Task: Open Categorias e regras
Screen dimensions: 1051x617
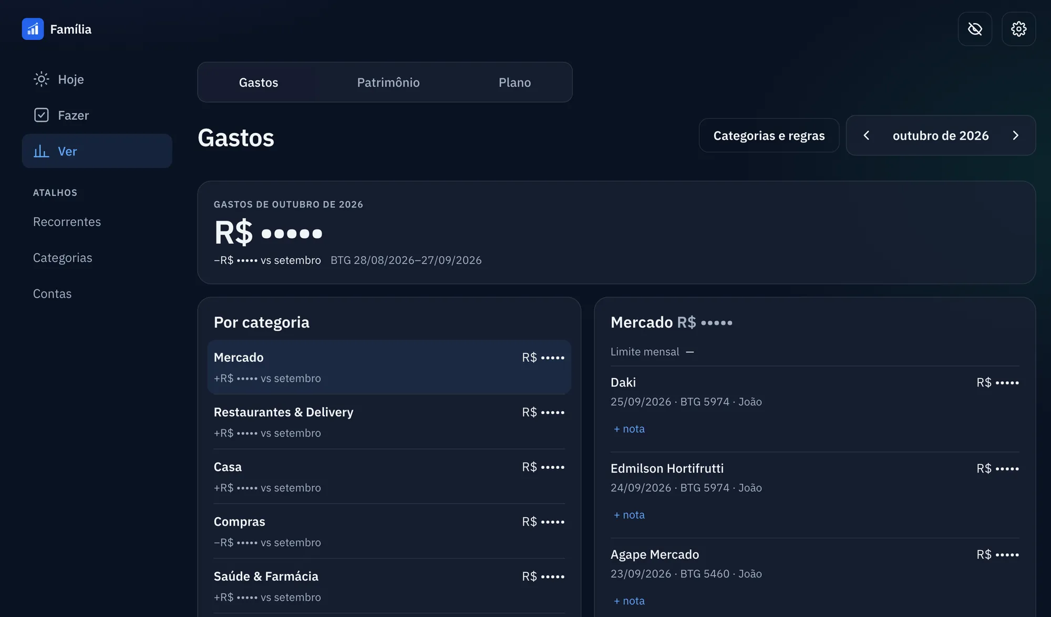Action: coord(769,135)
